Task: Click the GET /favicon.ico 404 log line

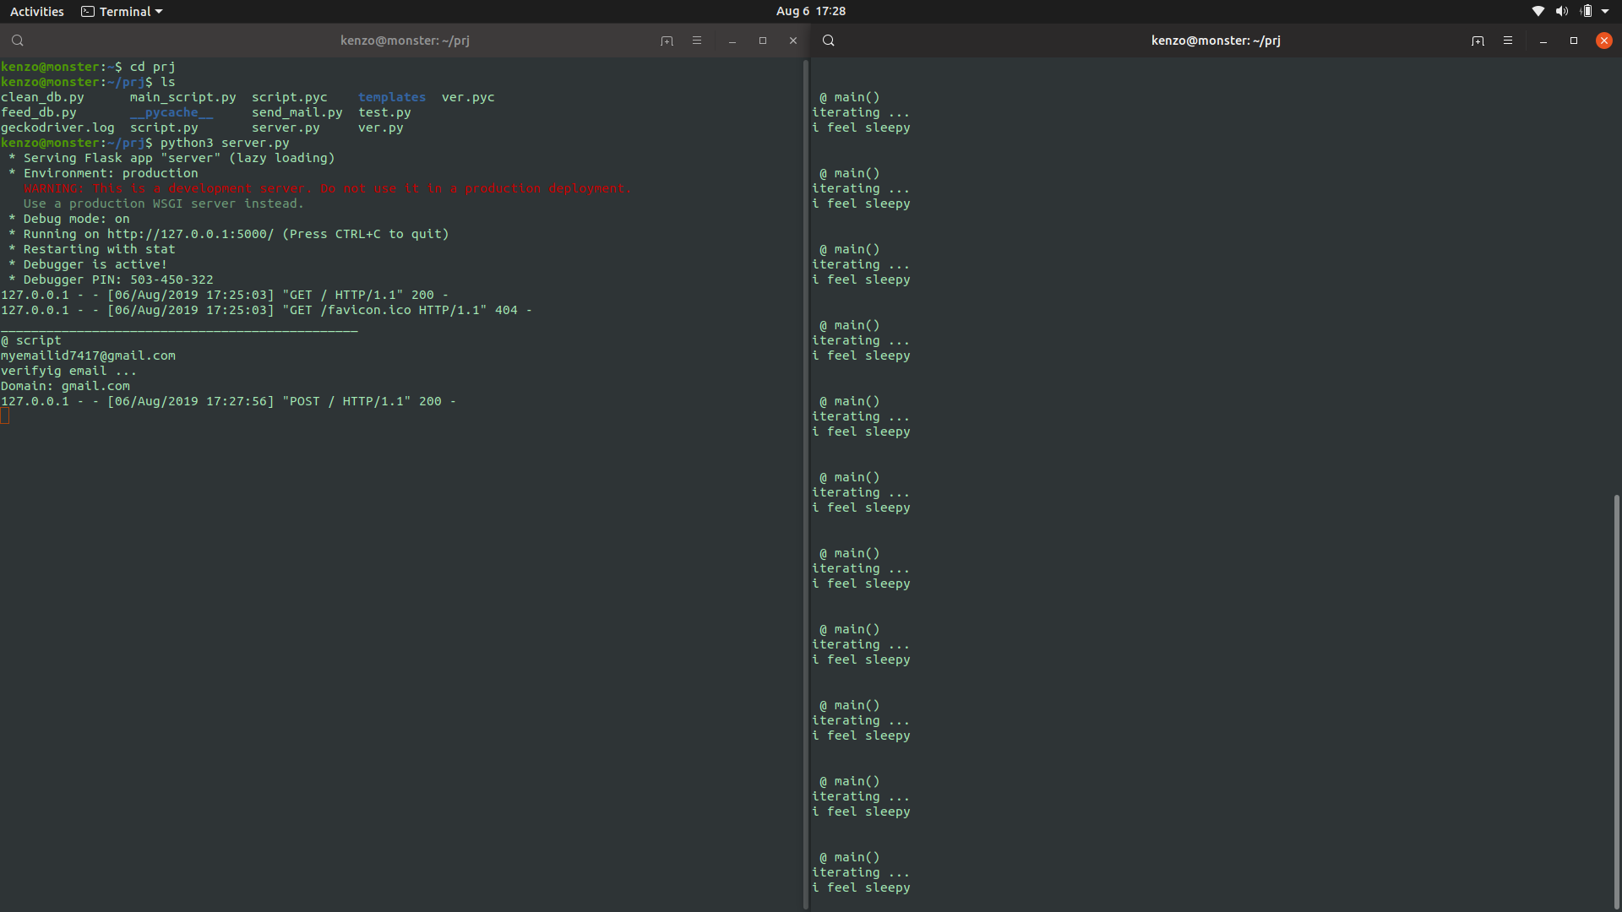Action: click(266, 310)
